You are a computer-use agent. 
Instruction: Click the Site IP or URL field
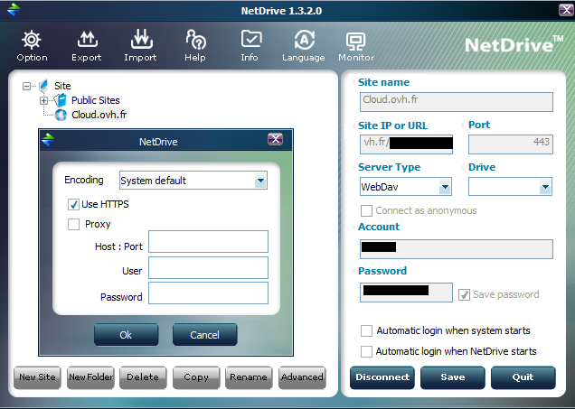[406, 144]
